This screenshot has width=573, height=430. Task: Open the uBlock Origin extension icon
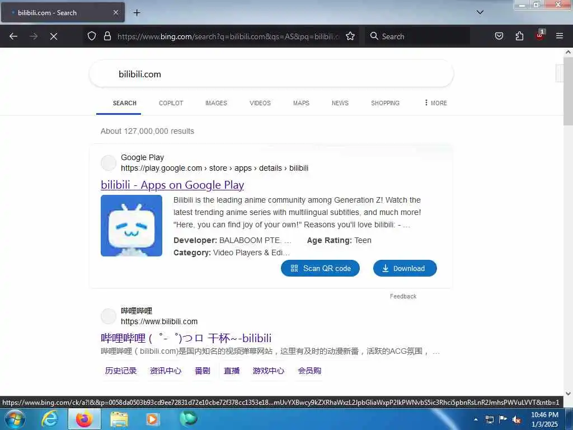tap(540, 35)
